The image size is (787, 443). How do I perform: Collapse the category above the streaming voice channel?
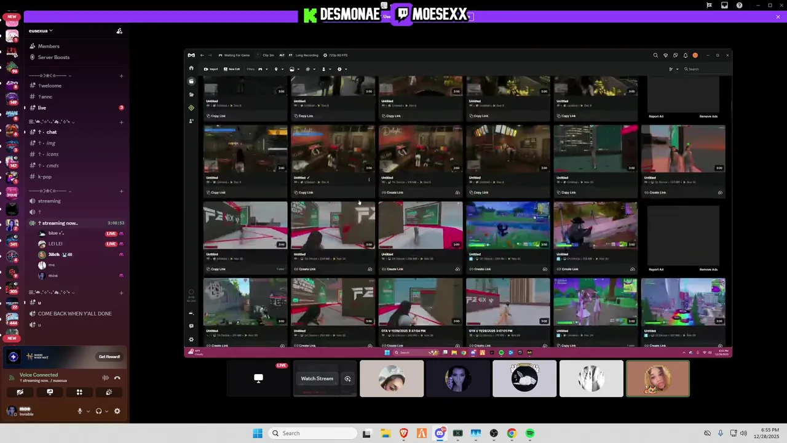(x=50, y=191)
